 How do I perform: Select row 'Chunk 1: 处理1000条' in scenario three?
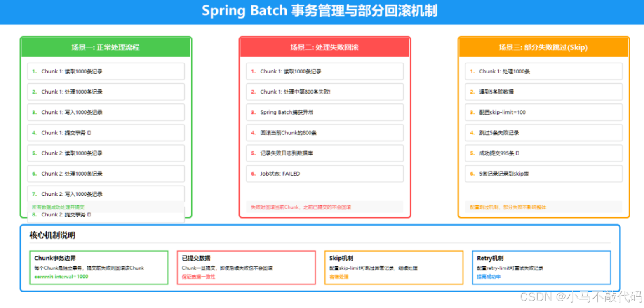[x=544, y=71]
